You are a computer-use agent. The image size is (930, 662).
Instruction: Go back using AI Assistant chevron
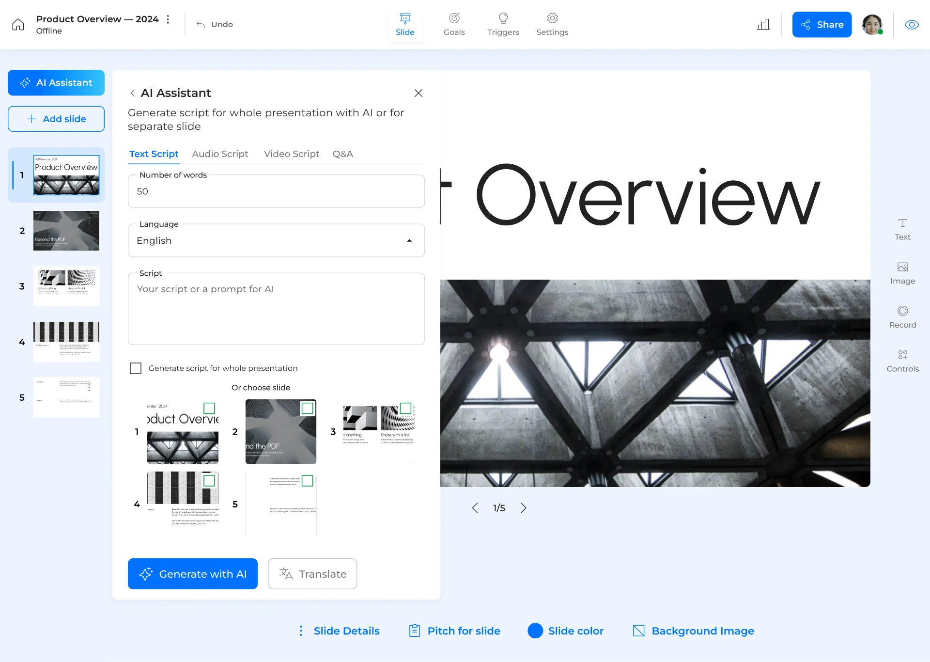click(133, 93)
